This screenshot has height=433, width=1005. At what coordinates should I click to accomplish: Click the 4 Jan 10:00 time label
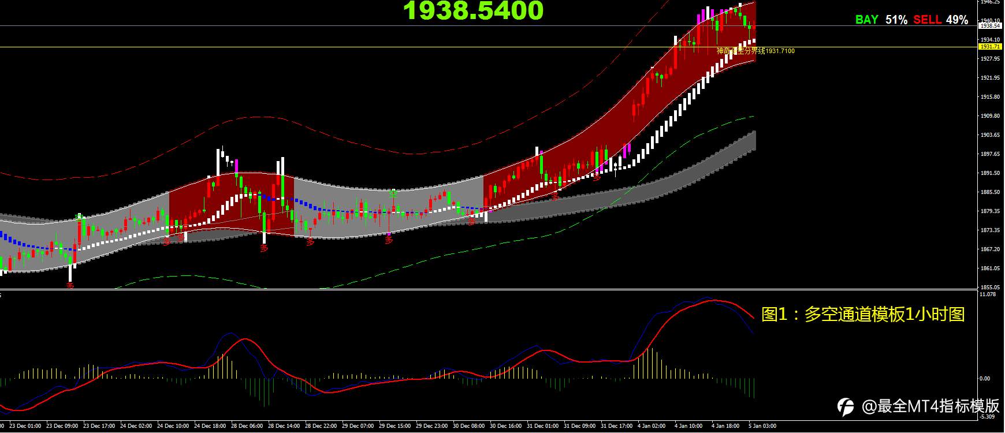[x=688, y=426]
